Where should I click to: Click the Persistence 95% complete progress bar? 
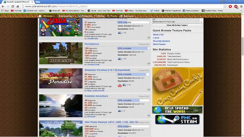pos(133,48)
